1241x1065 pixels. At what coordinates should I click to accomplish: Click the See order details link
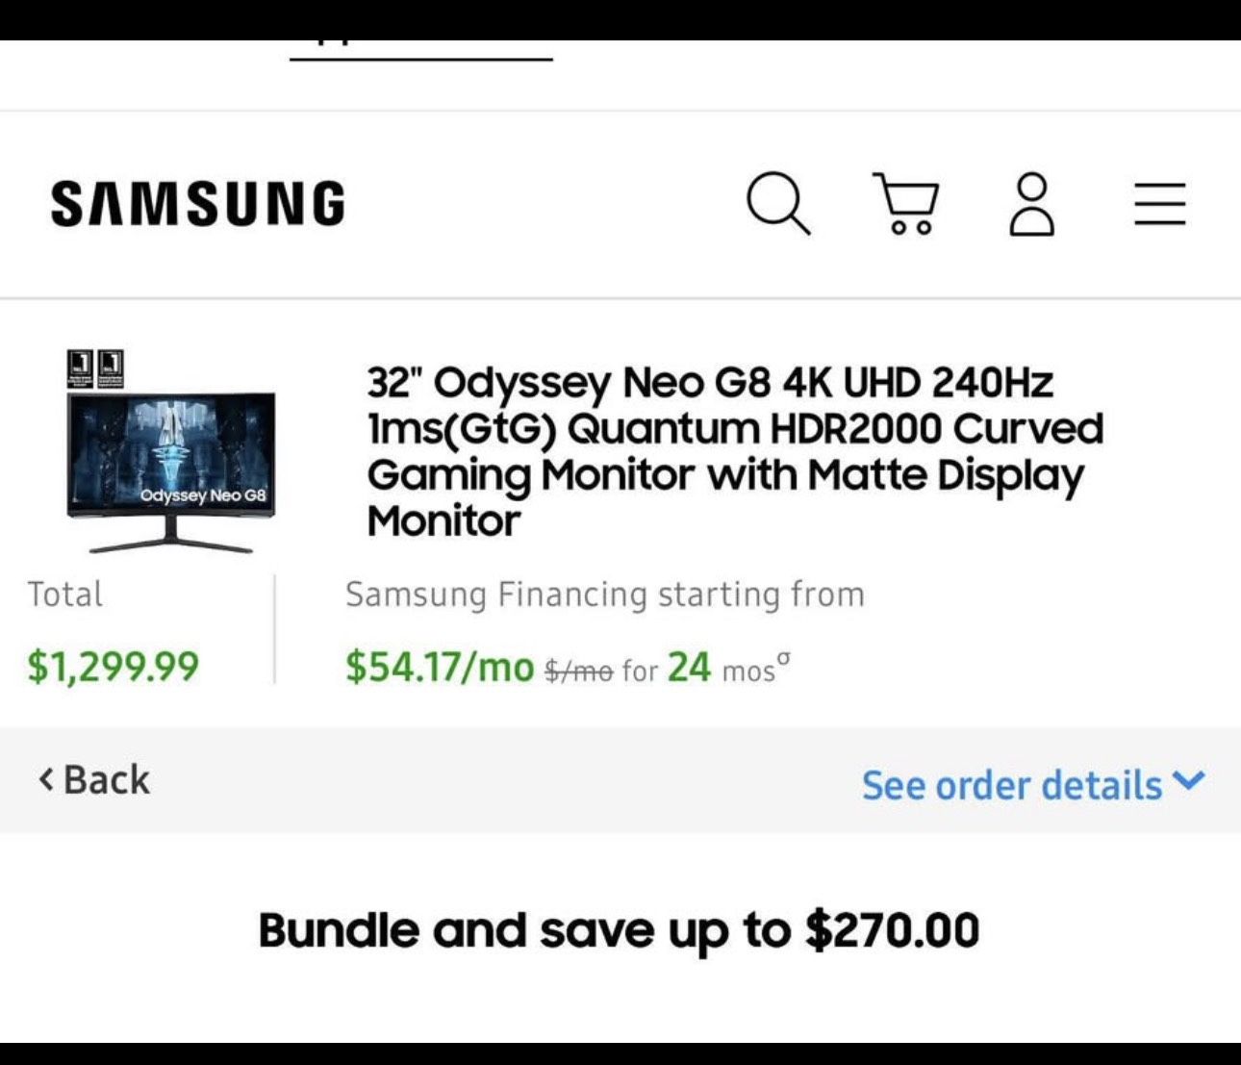click(1011, 785)
